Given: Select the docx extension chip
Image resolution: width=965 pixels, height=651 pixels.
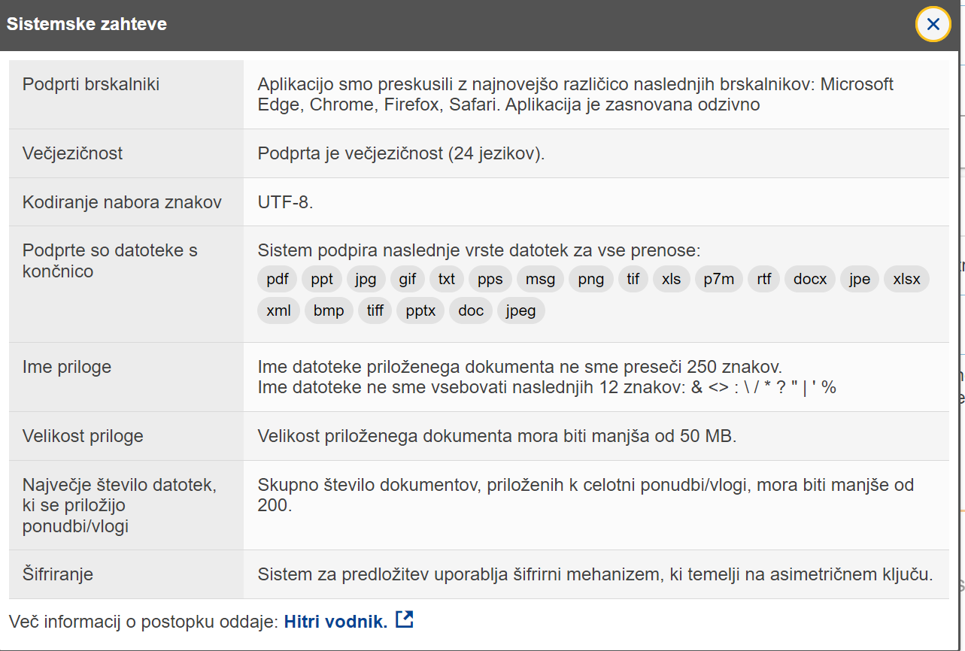Looking at the screenshot, I should click(809, 279).
